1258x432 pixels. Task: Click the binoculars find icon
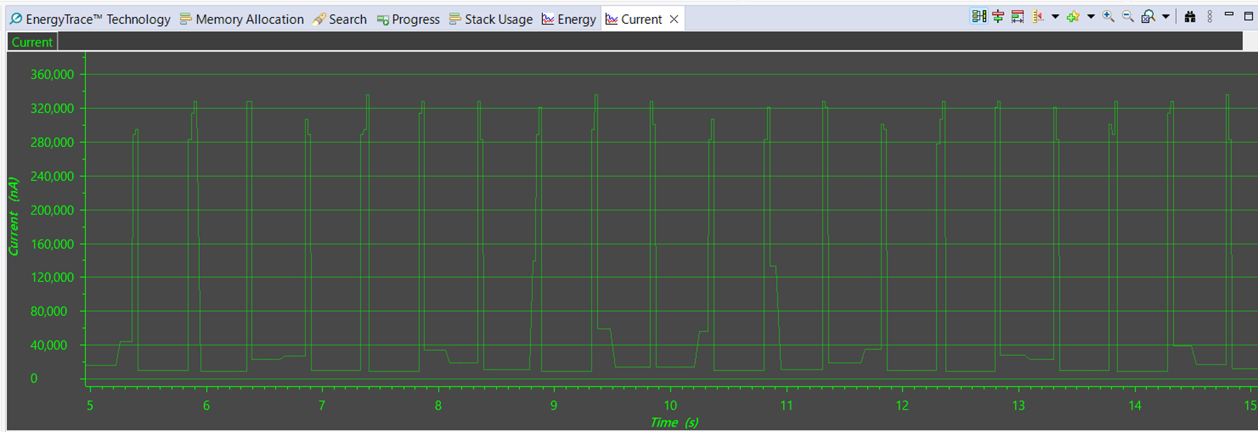coord(1190,16)
